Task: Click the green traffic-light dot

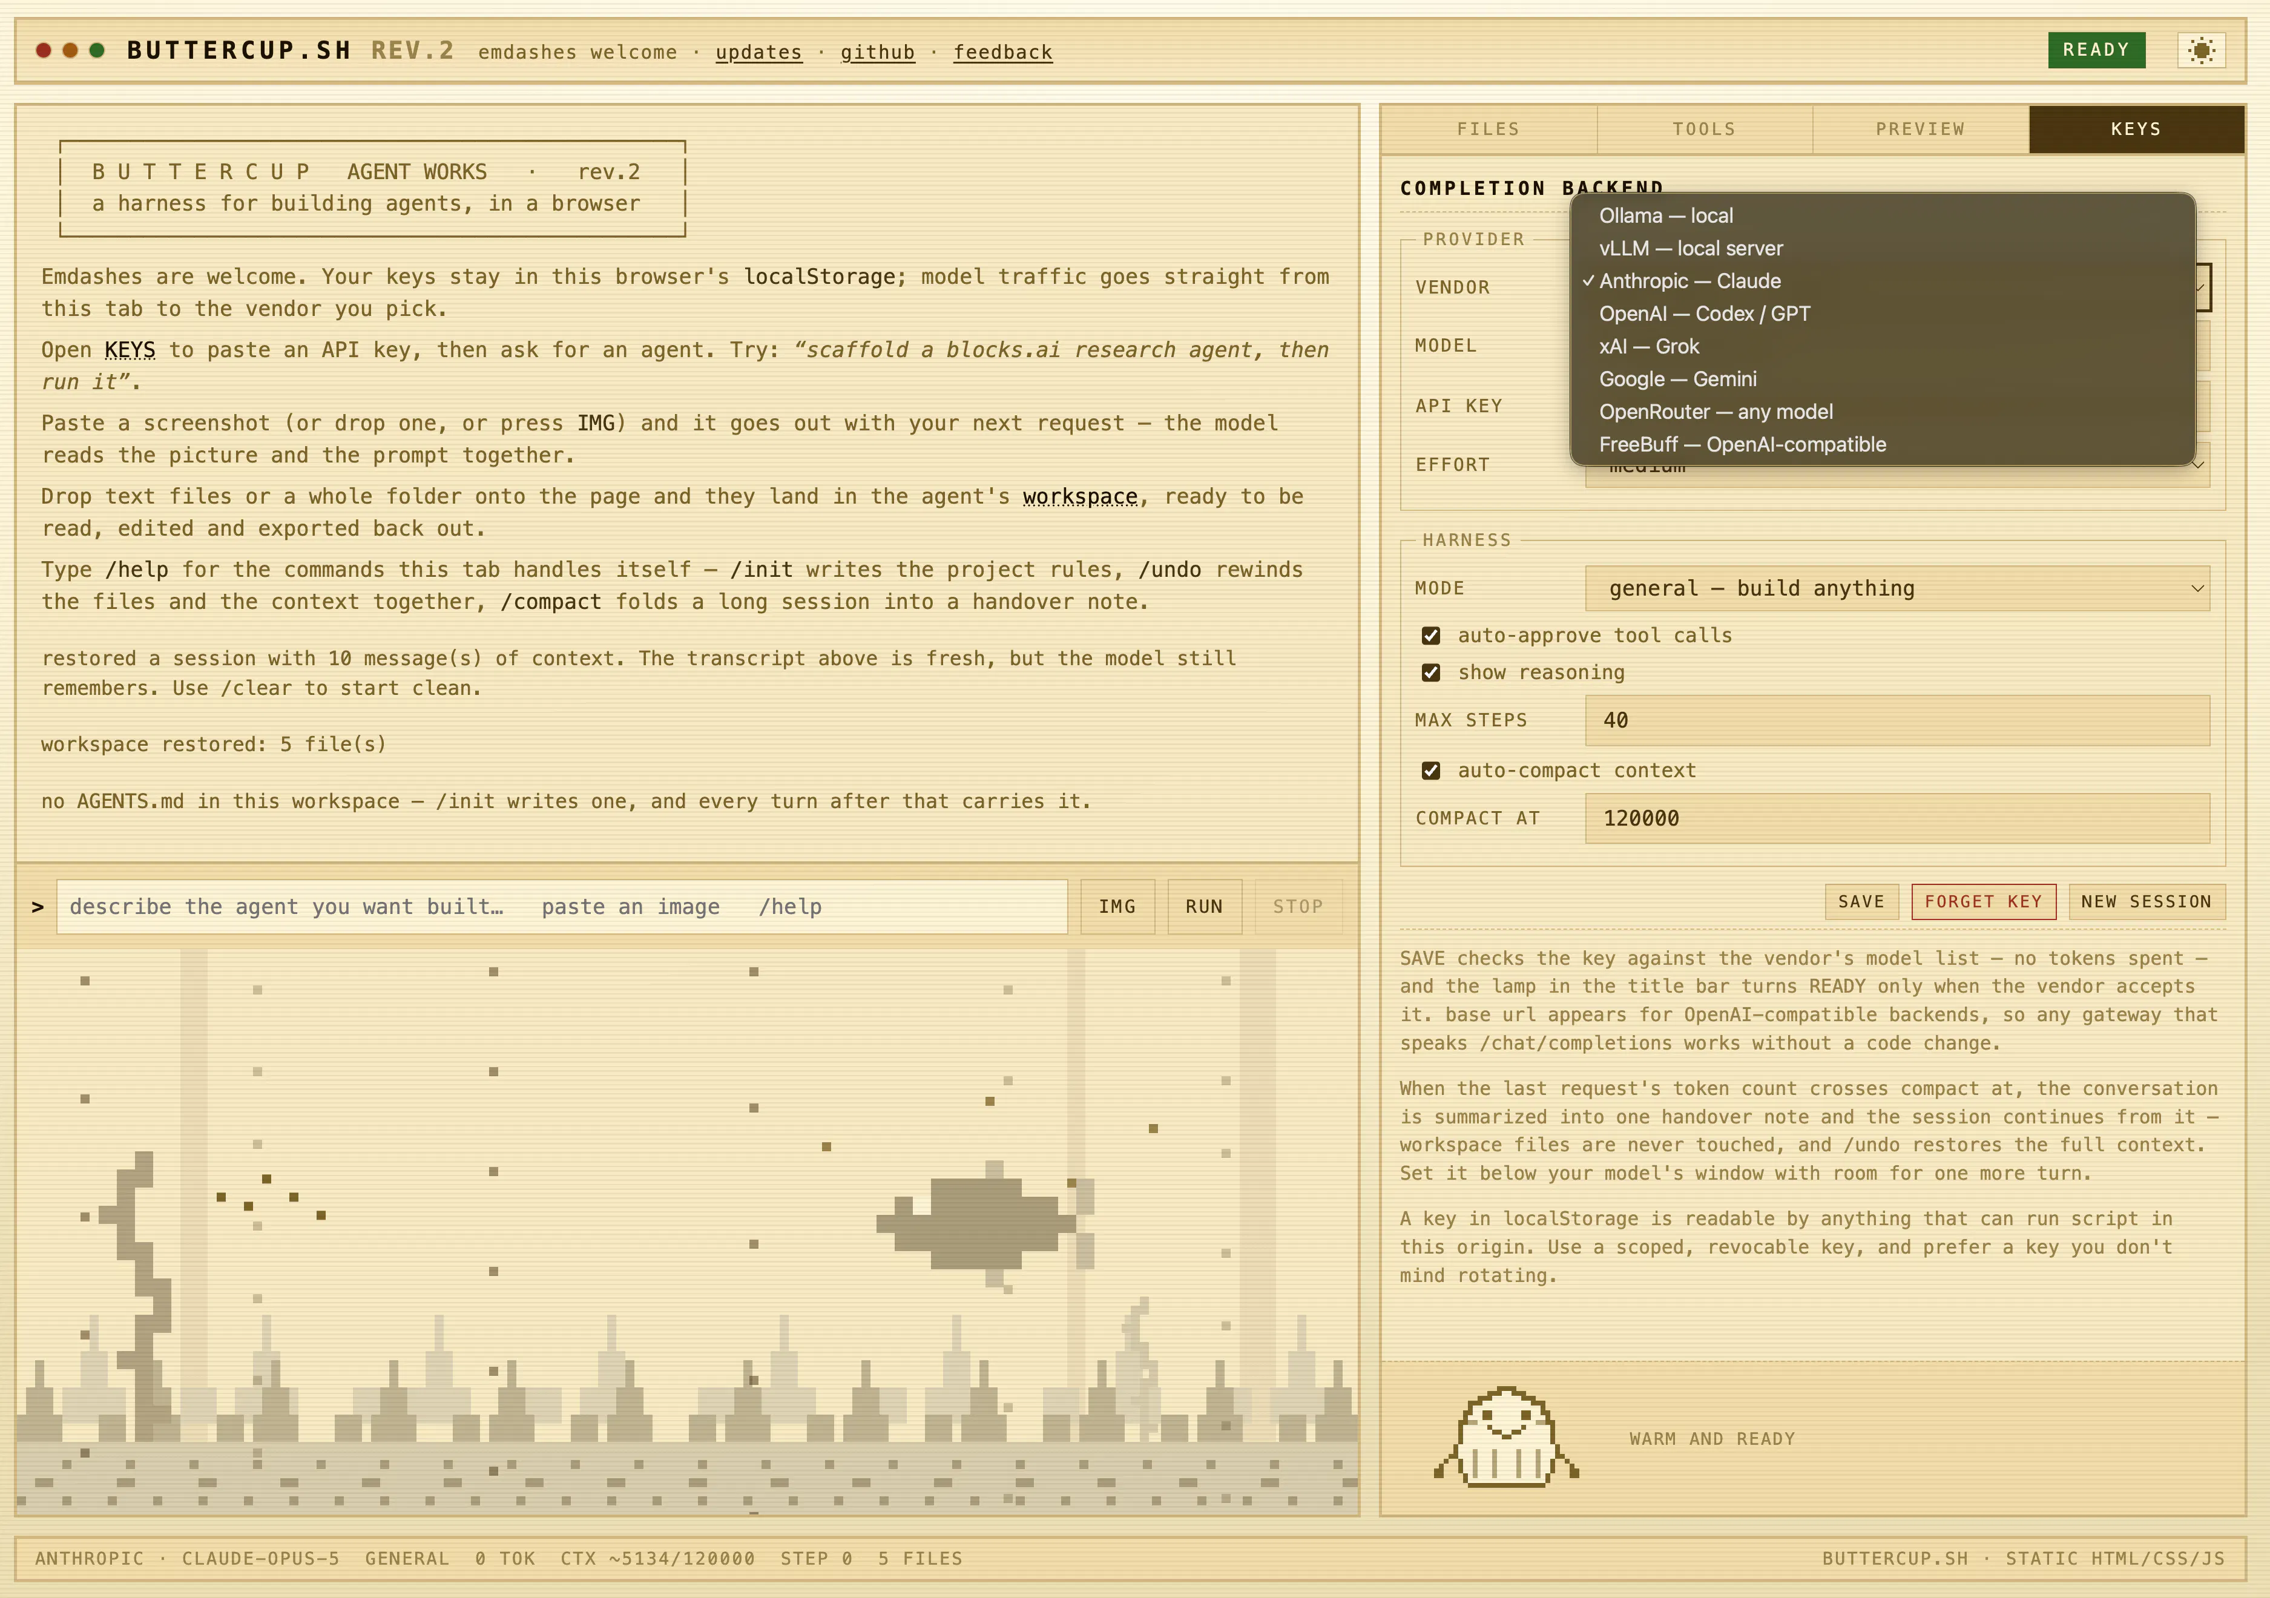Action: click(97, 50)
